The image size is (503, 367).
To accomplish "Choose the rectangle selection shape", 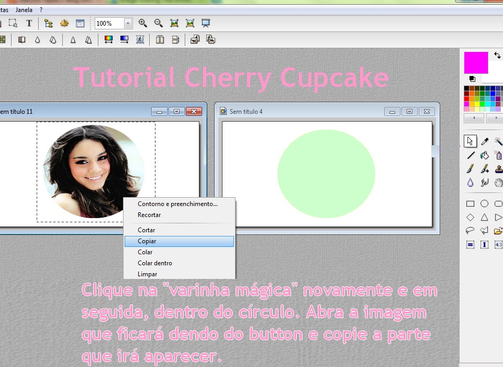I will 470,203.
